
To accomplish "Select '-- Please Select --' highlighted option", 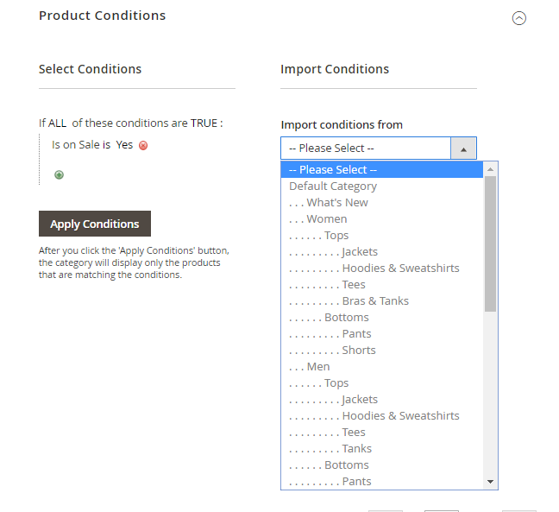I will pyautogui.click(x=333, y=170).
